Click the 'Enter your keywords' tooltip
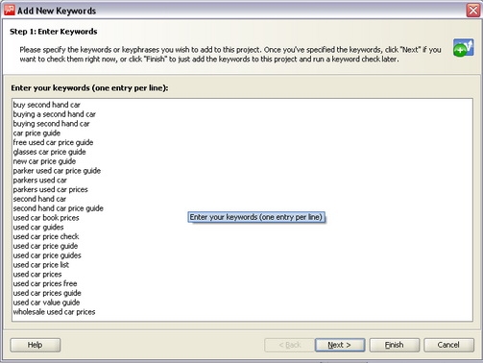This screenshot has width=483, height=363. click(256, 217)
